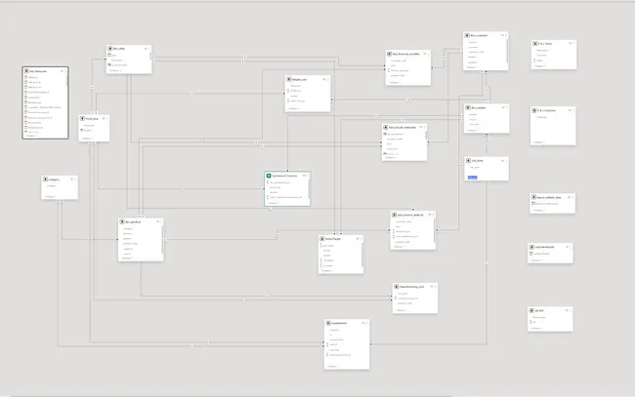Toggle visibility eye on dim_product table

pos(157,222)
